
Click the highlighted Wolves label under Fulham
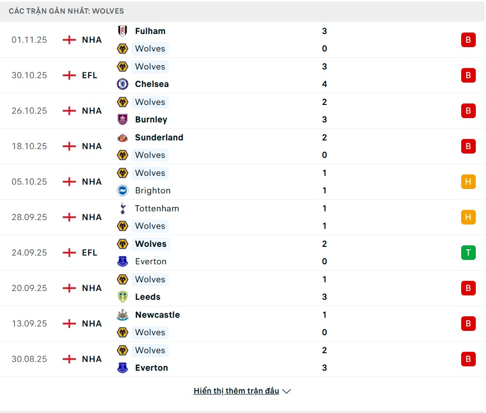click(150, 49)
